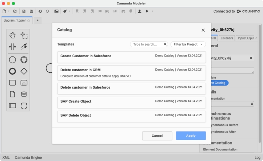
Task: Click the template search field
Action: 148,44
